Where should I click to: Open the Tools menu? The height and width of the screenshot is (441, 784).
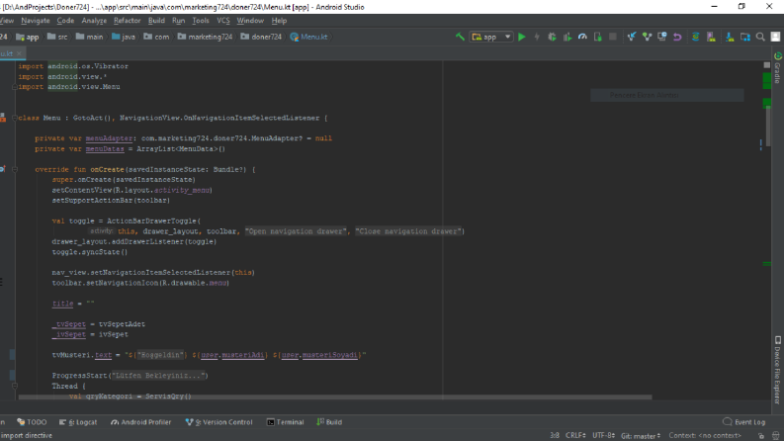201,21
